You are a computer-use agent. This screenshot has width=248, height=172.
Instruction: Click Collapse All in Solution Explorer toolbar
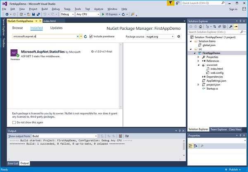pyautogui.click(x=219, y=27)
